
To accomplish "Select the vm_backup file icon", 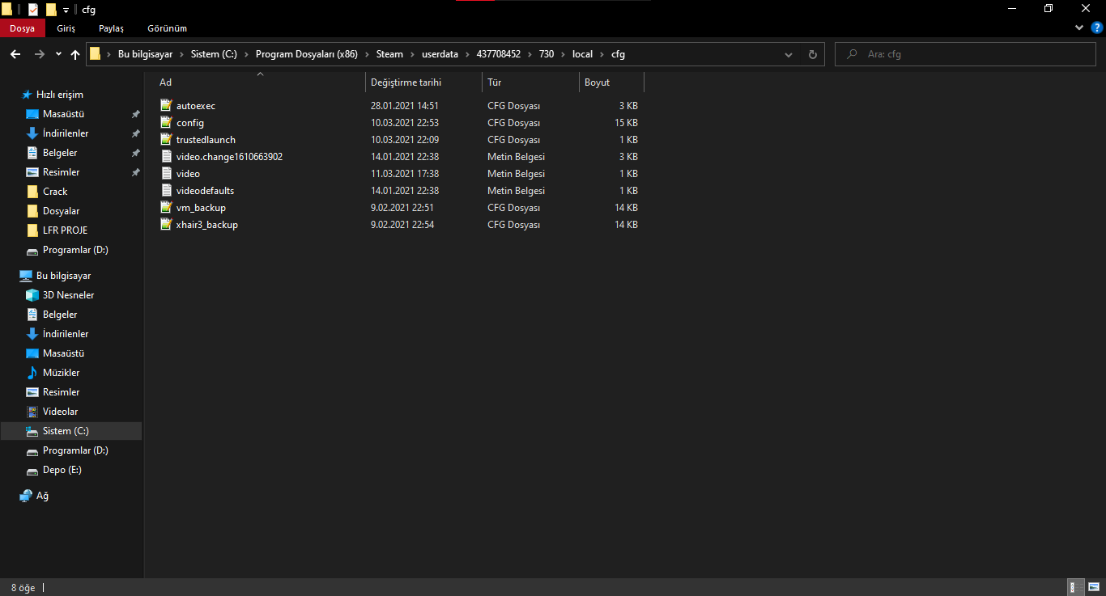I will (167, 208).
